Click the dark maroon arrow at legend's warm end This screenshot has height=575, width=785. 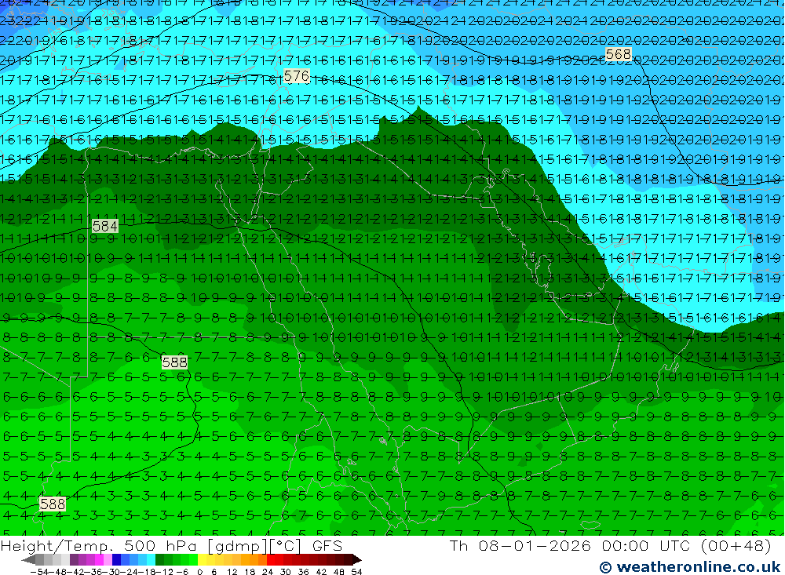pyautogui.click(x=357, y=560)
